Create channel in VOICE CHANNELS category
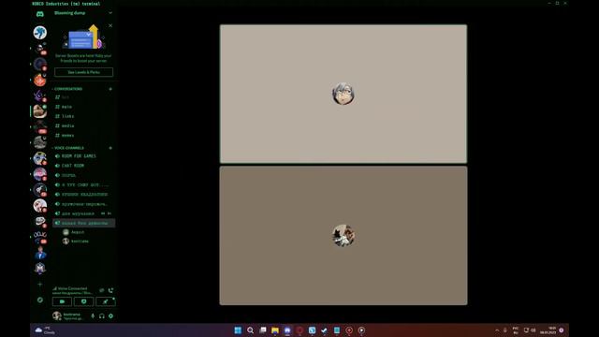Screen dimensions: 599x337 pos(110,148)
